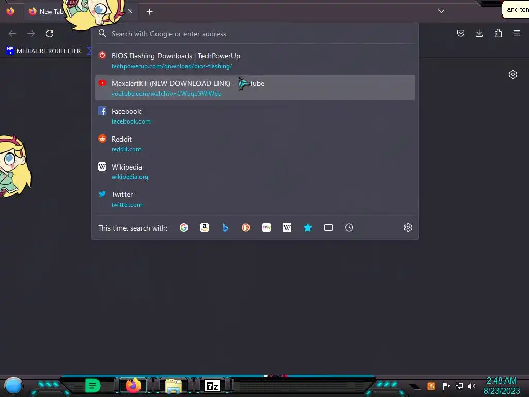This screenshot has height=397, width=529.
Task: Open the green chat app in taskbar
Action: point(92,386)
